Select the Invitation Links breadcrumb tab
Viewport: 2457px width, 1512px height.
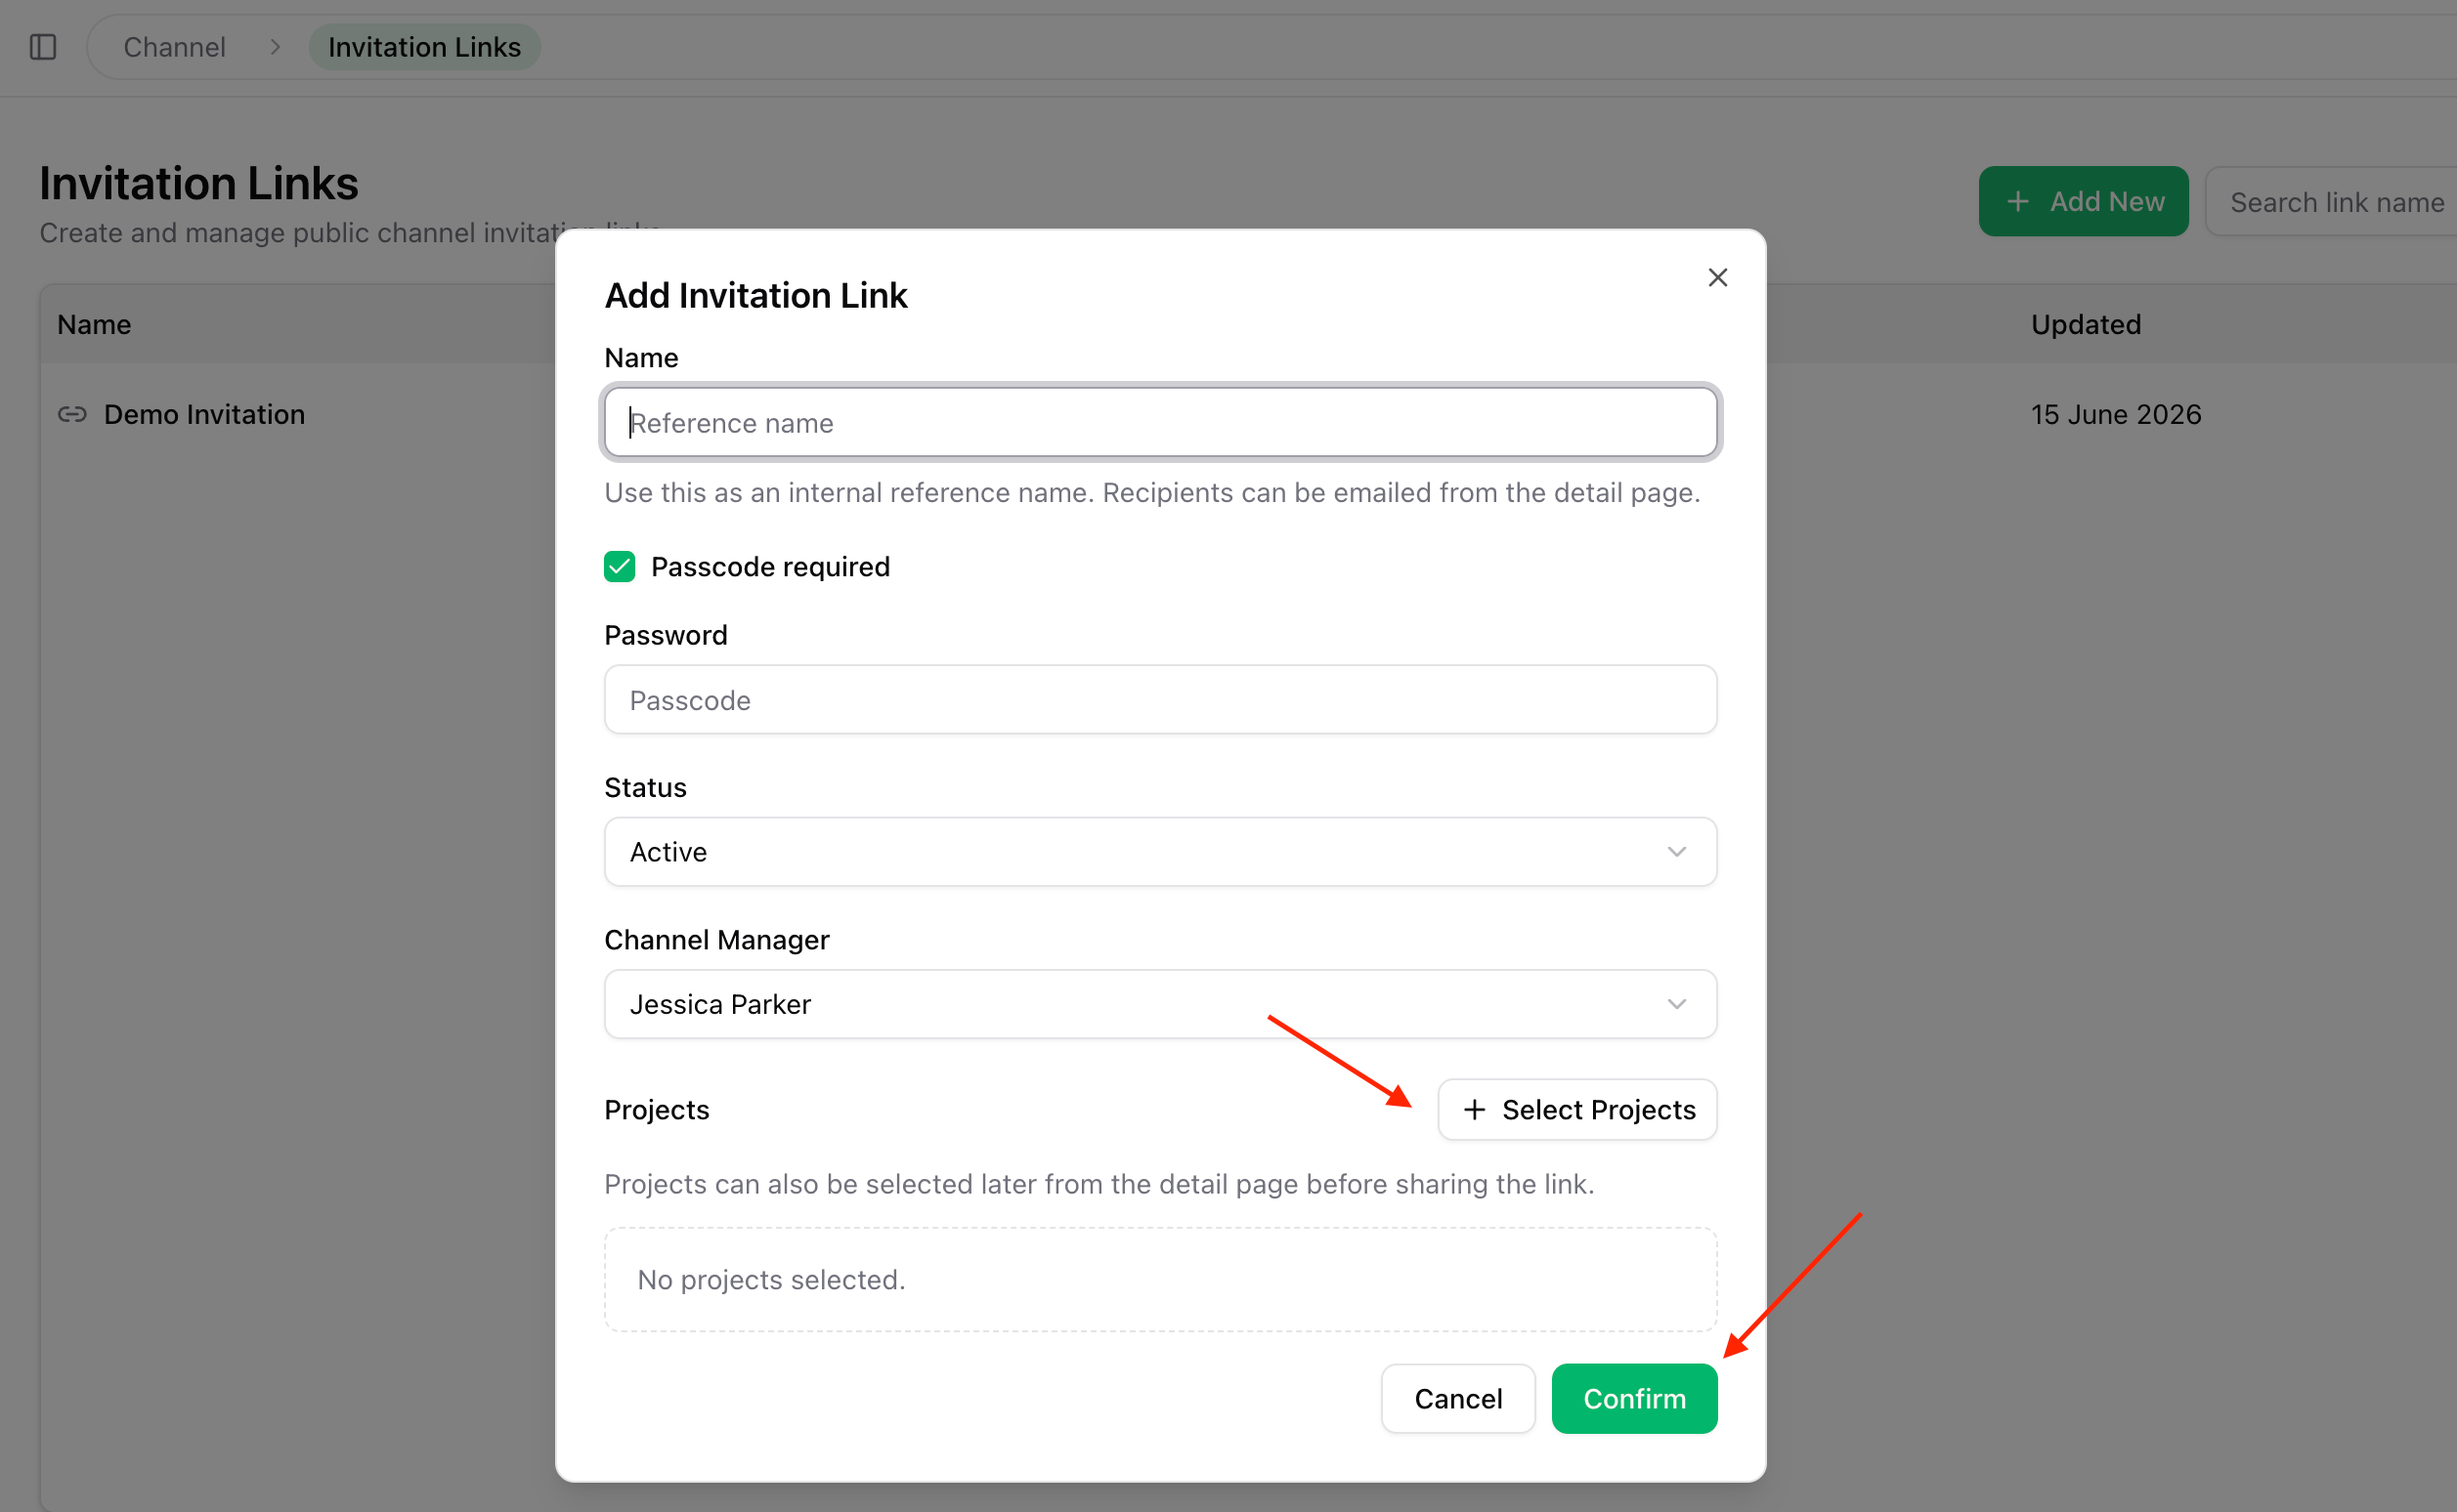424,47
